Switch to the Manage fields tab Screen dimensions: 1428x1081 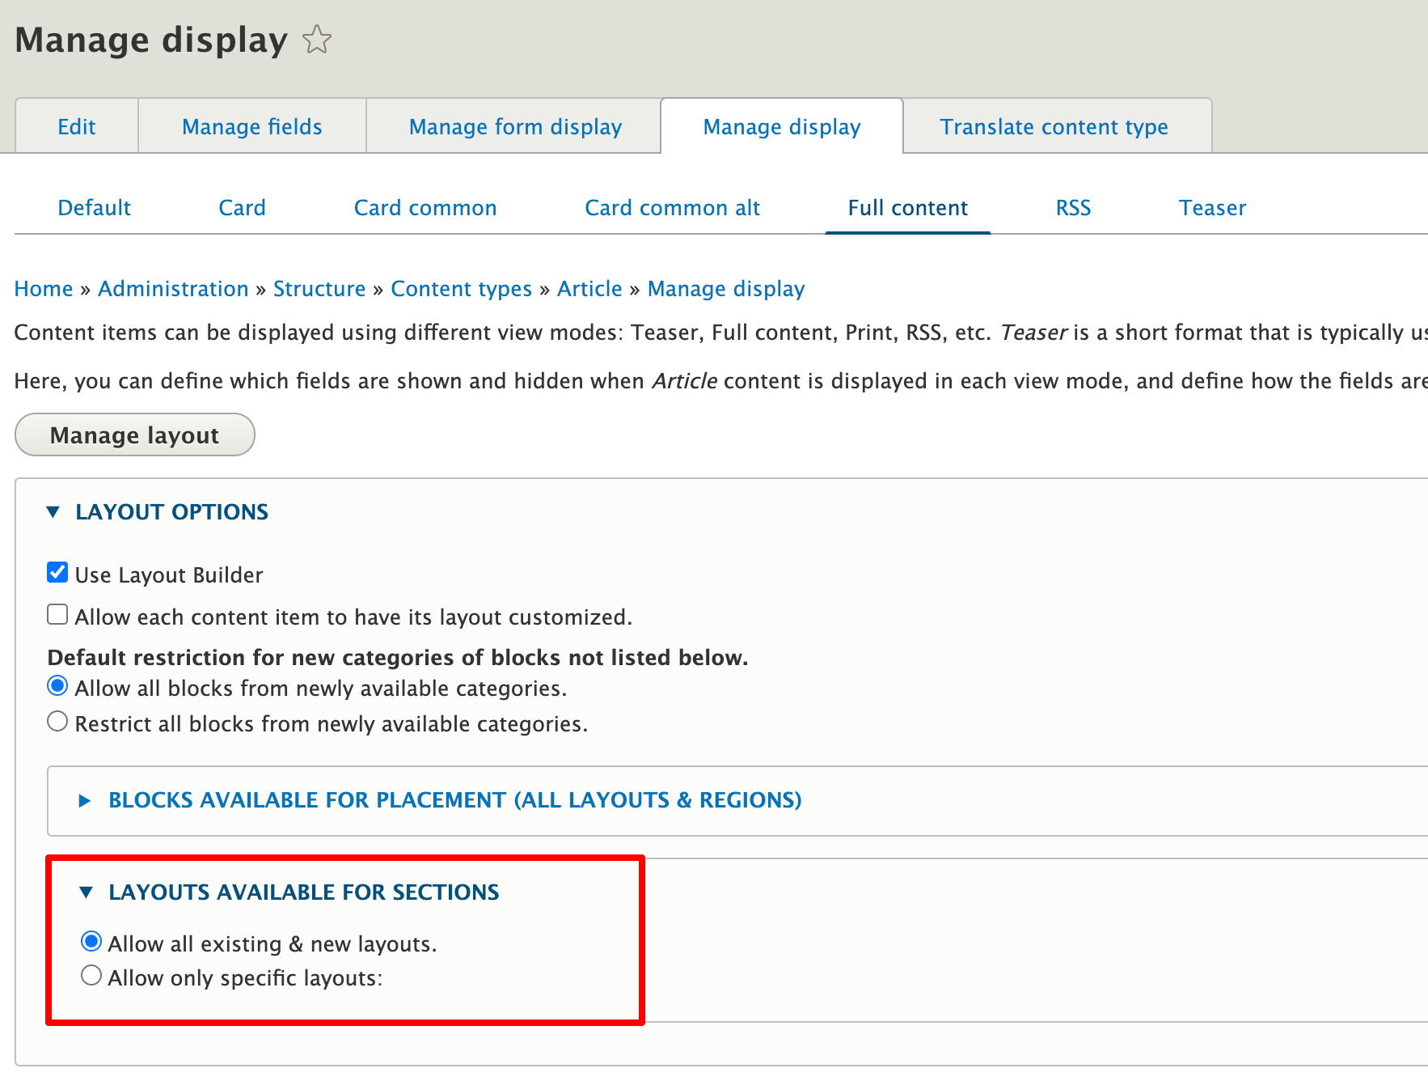[251, 126]
